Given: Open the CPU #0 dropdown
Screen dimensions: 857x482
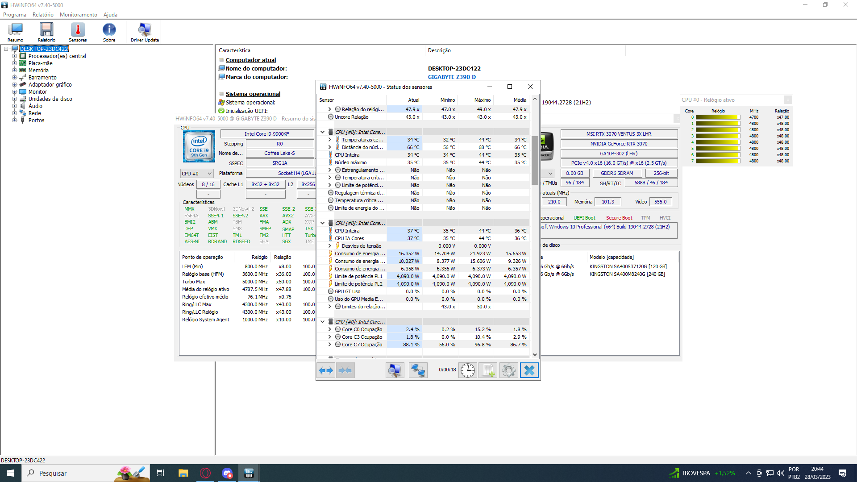Looking at the screenshot, I should (196, 173).
